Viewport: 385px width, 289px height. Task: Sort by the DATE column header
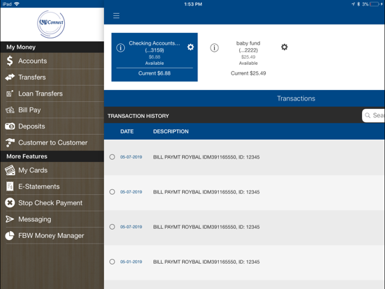(x=127, y=131)
